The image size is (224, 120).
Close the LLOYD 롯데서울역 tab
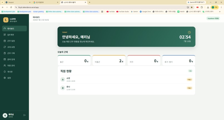pyautogui.click(x=85, y=2)
